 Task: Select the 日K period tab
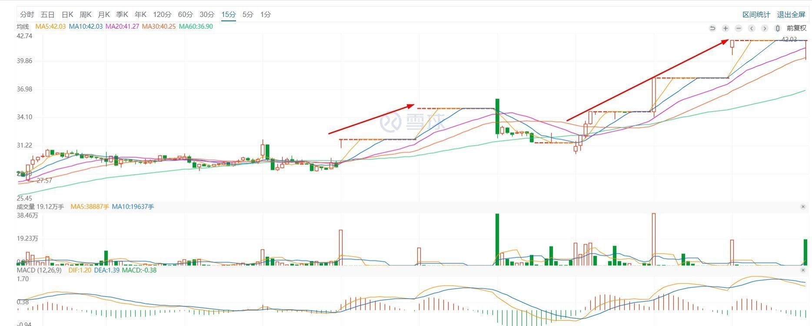[67, 14]
